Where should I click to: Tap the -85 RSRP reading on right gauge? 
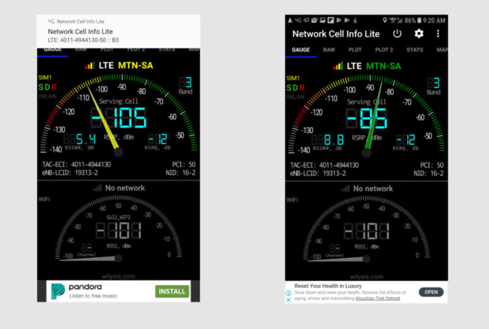click(366, 118)
